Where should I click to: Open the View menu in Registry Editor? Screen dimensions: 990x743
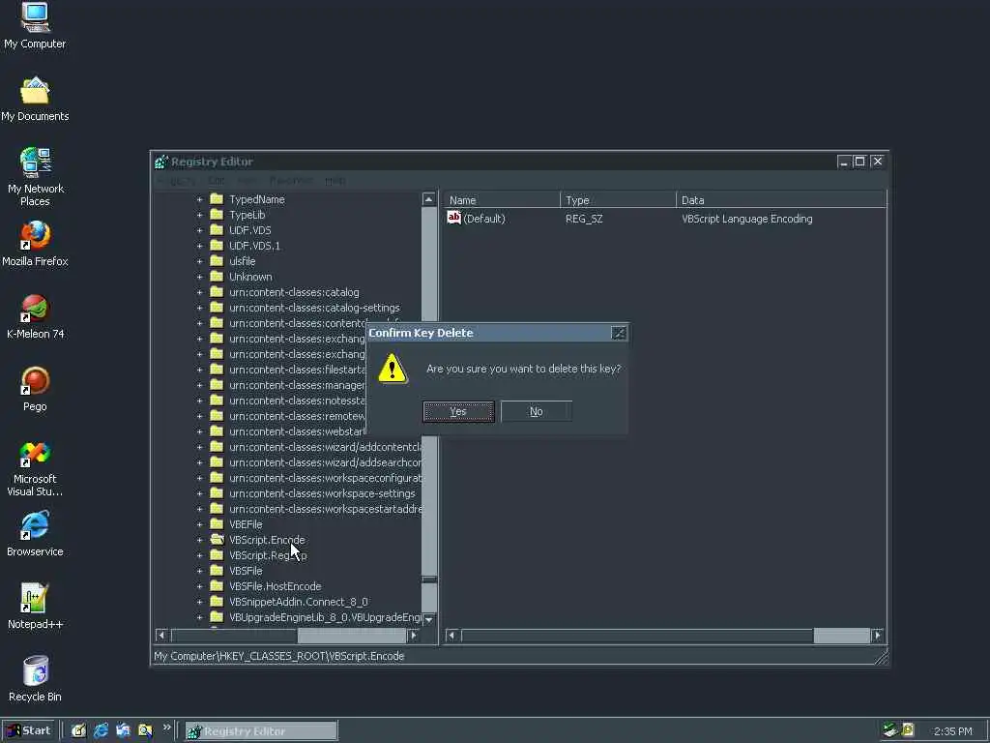[247, 181]
